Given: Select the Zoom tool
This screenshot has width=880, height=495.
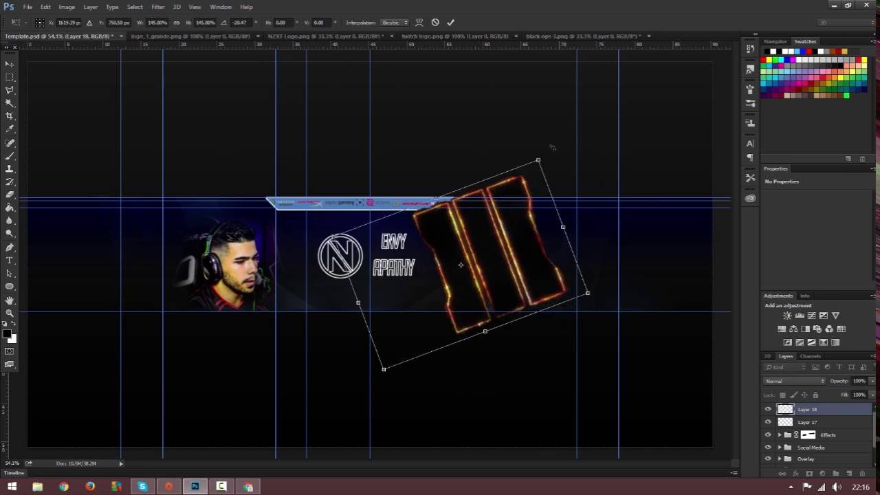Looking at the screenshot, I should [x=10, y=313].
